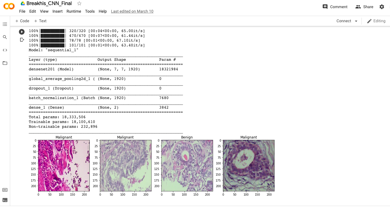Click the Benign histology image plot

coord(187,166)
